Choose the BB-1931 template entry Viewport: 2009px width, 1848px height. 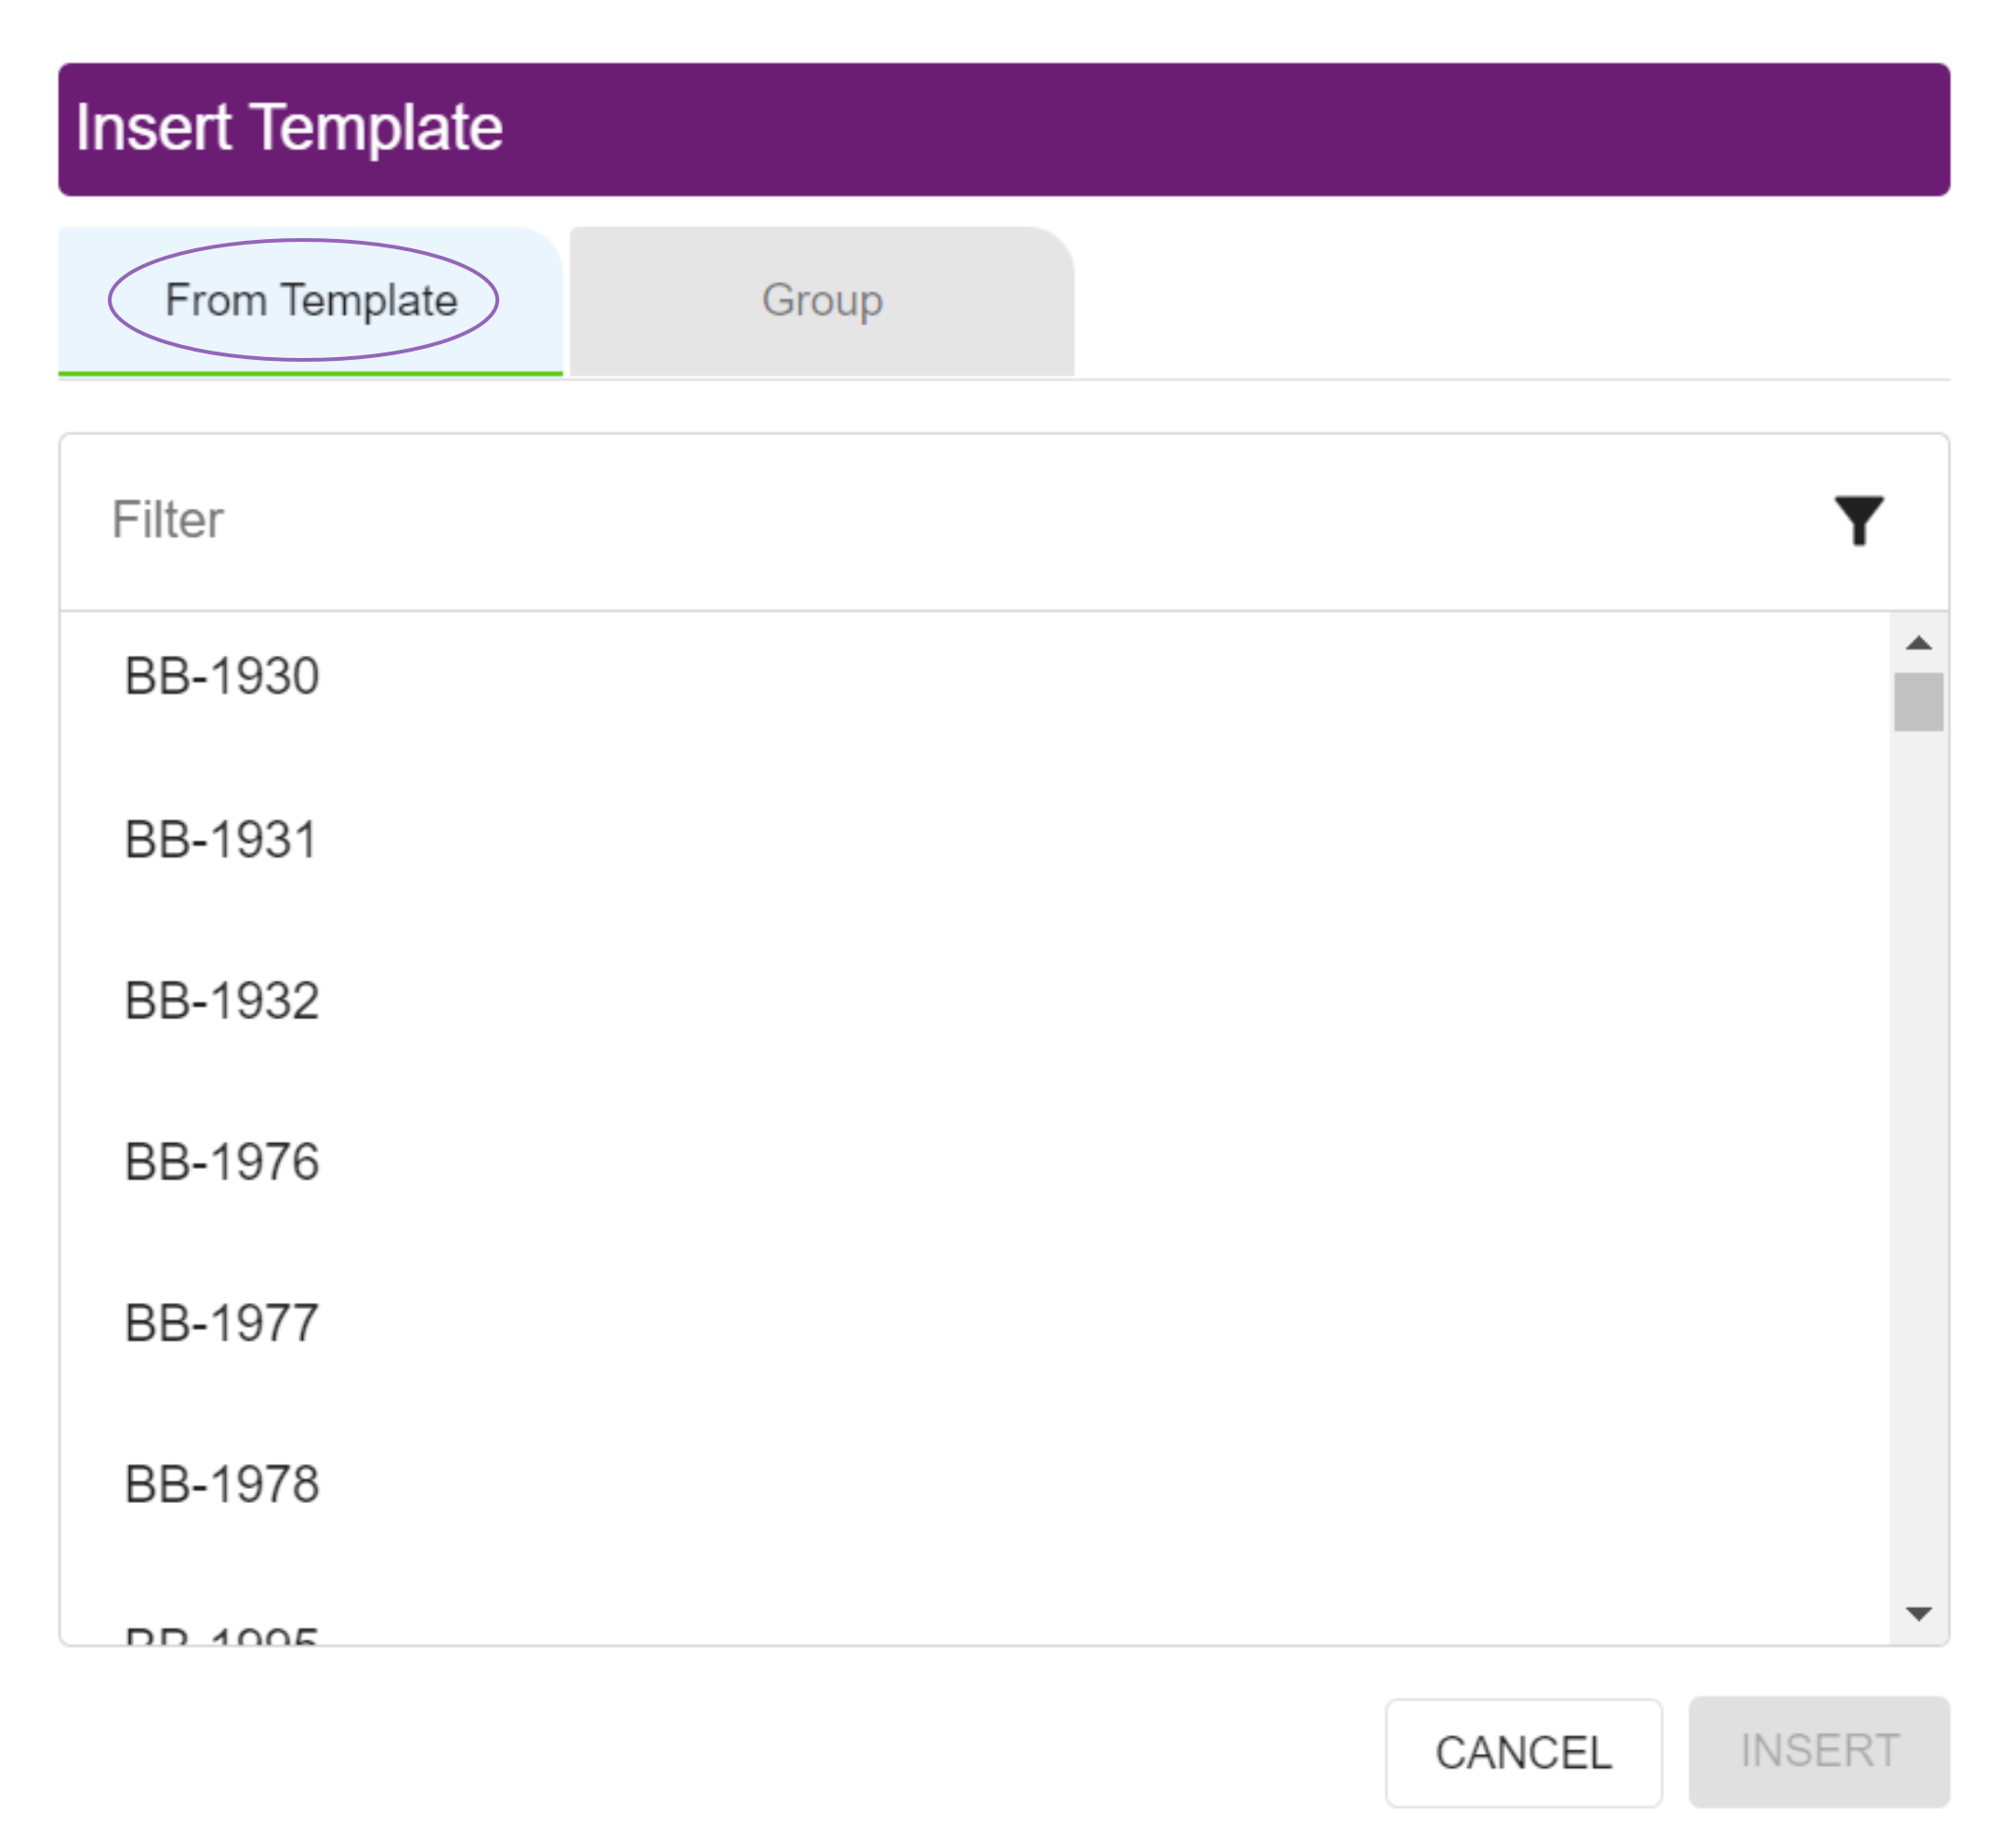point(222,839)
